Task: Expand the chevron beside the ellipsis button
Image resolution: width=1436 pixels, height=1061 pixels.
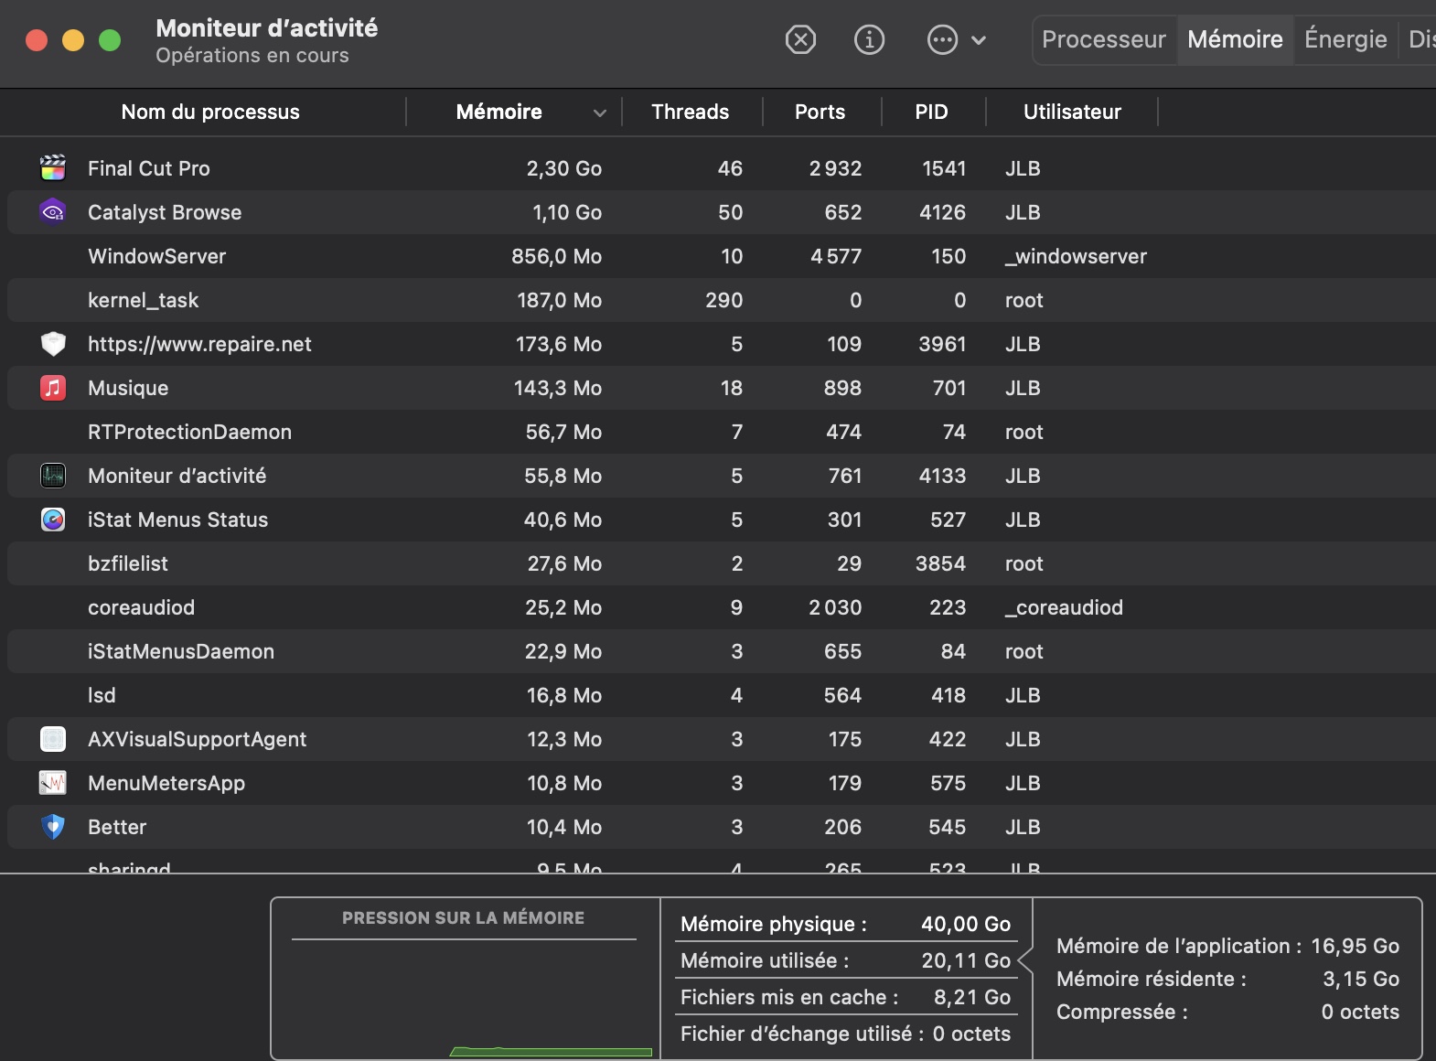Action: click(x=979, y=40)
